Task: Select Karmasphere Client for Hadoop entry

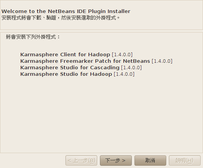Action: point(76,55)
